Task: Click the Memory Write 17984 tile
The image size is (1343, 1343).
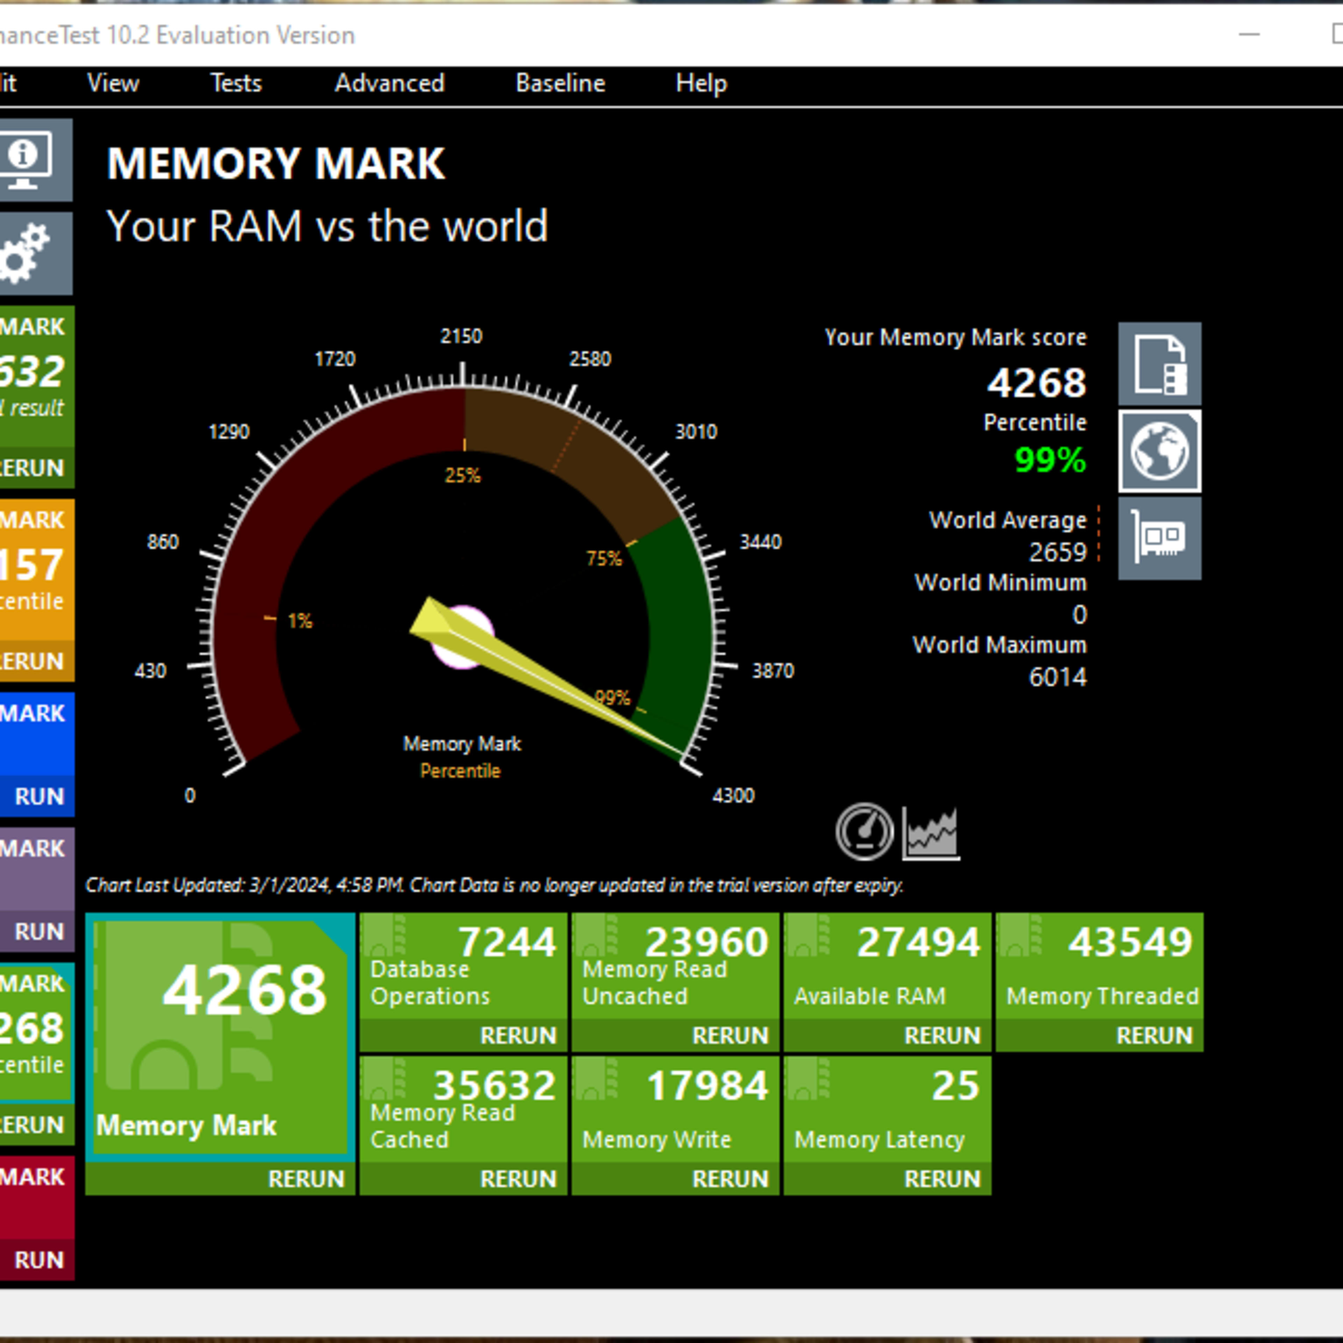Action: 675,1109
